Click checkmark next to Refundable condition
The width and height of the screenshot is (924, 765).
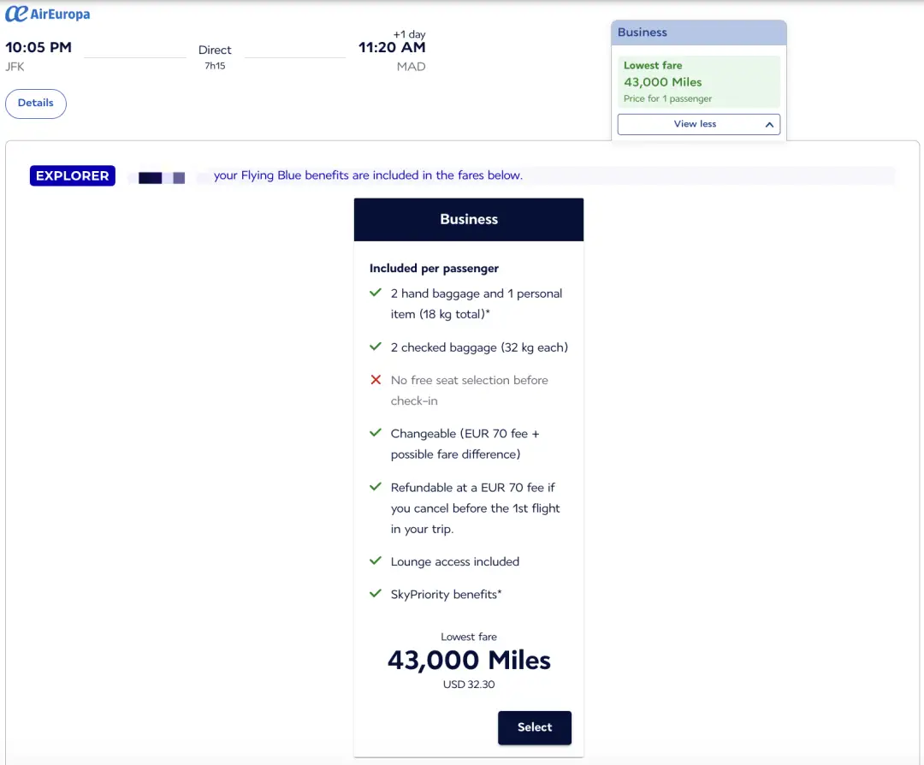(x=375, y=487)
